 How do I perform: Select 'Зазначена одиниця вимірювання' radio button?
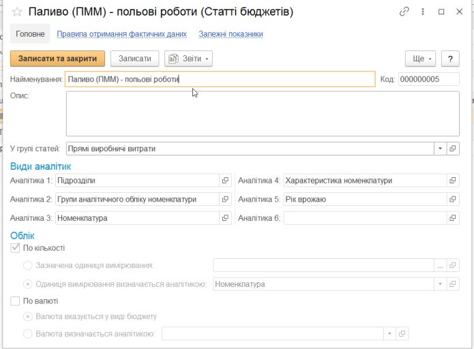[27, 265]
